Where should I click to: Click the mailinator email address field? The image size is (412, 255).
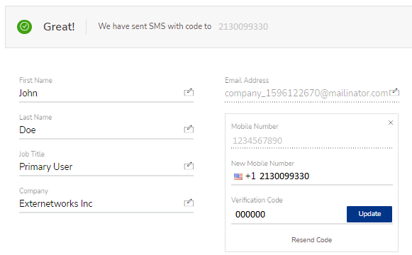point(306,93)
